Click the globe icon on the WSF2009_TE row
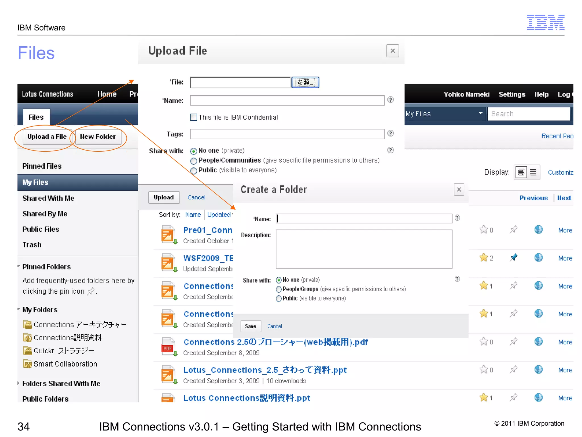Viewport: 582px width, 437px height. point(538,257)
